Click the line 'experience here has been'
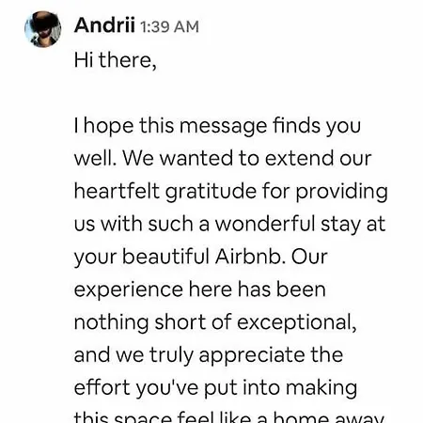Viewport: 423px width, 423px height. point(200,289)
